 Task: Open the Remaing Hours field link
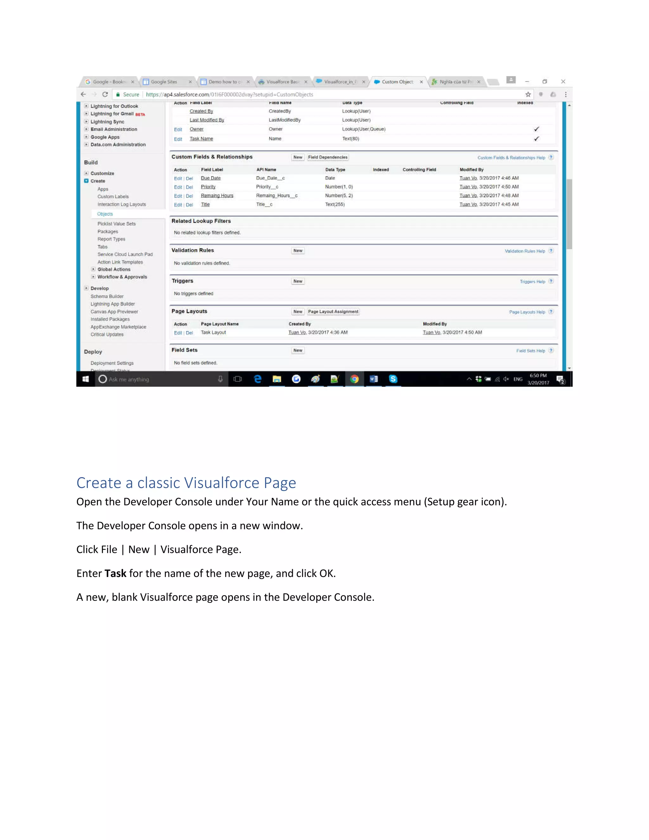(217, 195)
